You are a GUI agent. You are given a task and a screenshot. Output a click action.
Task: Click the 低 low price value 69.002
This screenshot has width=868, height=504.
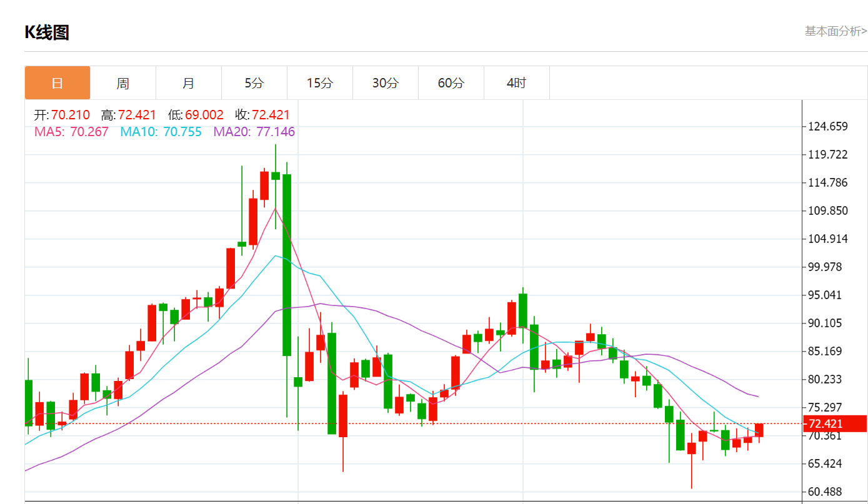tap(204, 115)
